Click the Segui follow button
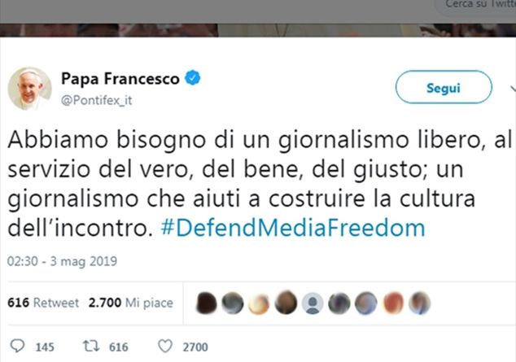Screen dimensions: 516x362 (444, 87)
